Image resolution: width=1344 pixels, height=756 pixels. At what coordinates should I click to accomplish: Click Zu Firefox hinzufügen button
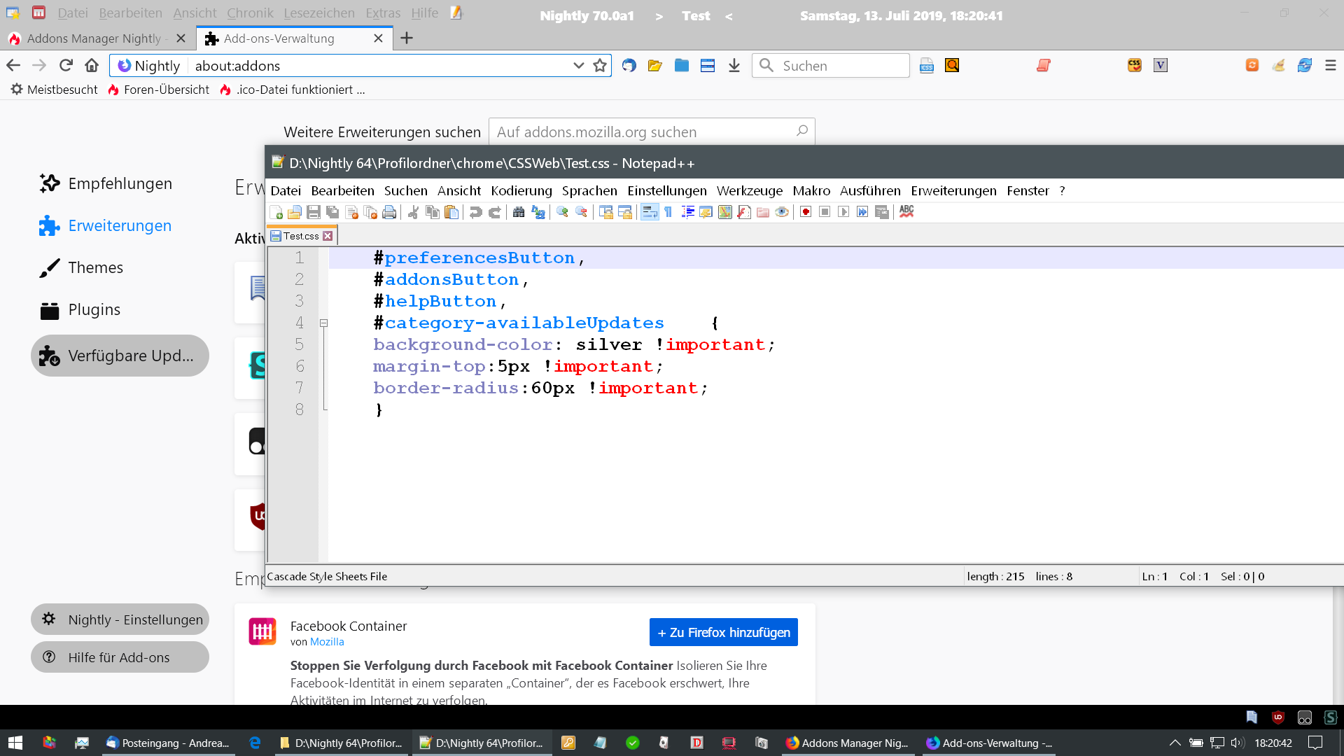click(x=723, y=632)
